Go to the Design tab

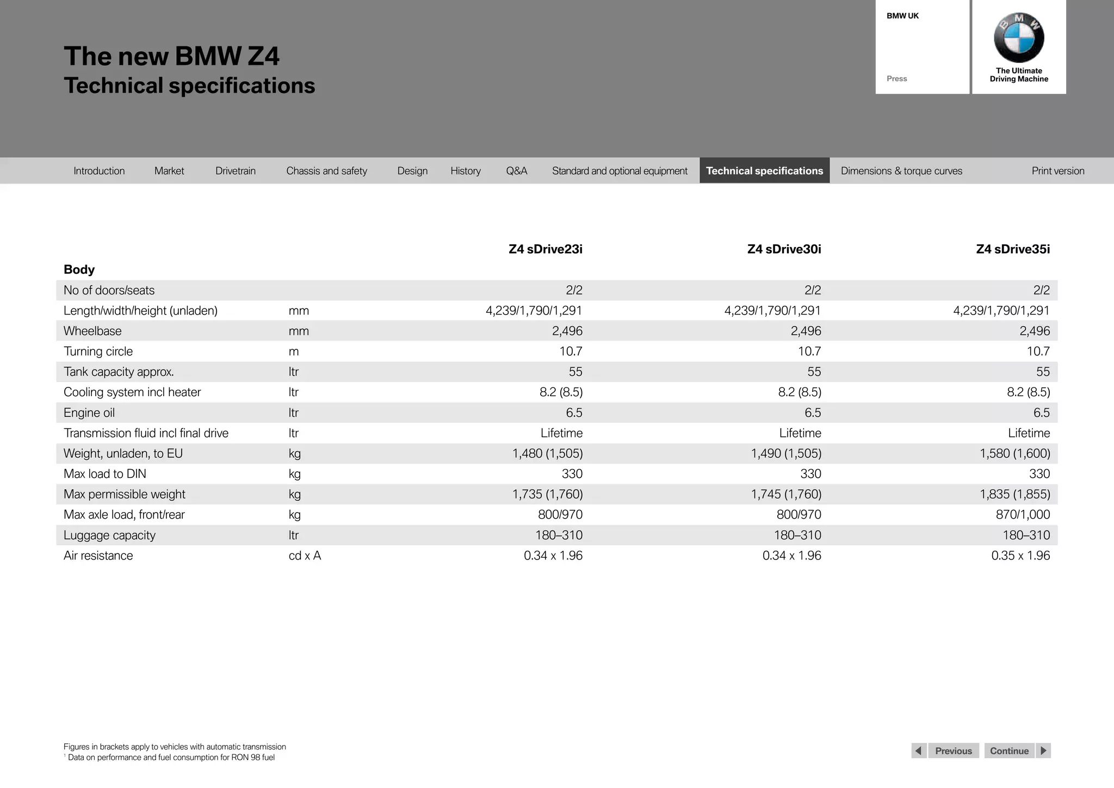(412, 171)
